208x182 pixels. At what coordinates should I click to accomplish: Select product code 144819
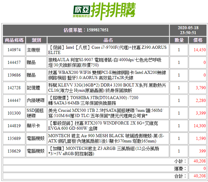(x=14, y=126)
